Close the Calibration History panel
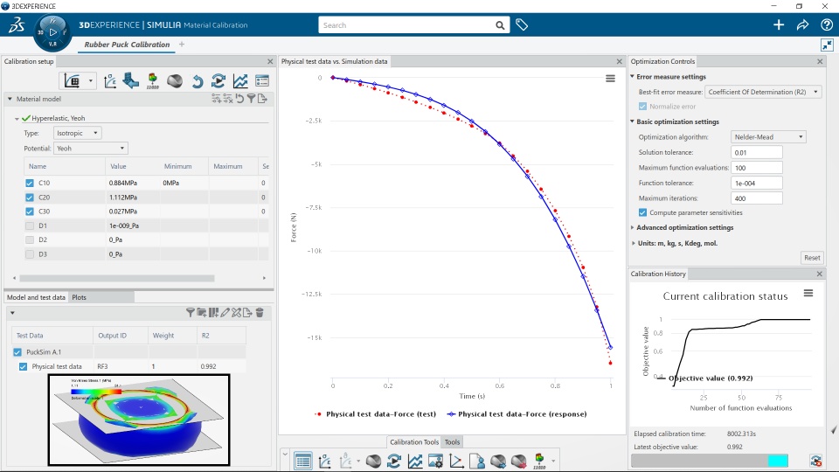 coord(820,274)
